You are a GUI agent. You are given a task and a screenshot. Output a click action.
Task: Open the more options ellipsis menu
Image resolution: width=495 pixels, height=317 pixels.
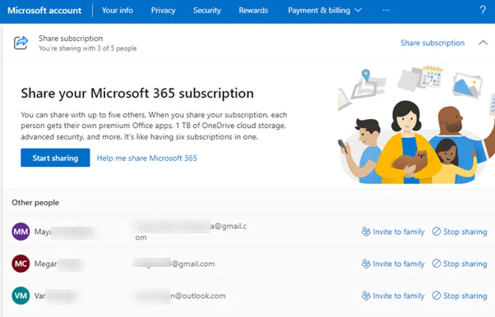point(386,11)
